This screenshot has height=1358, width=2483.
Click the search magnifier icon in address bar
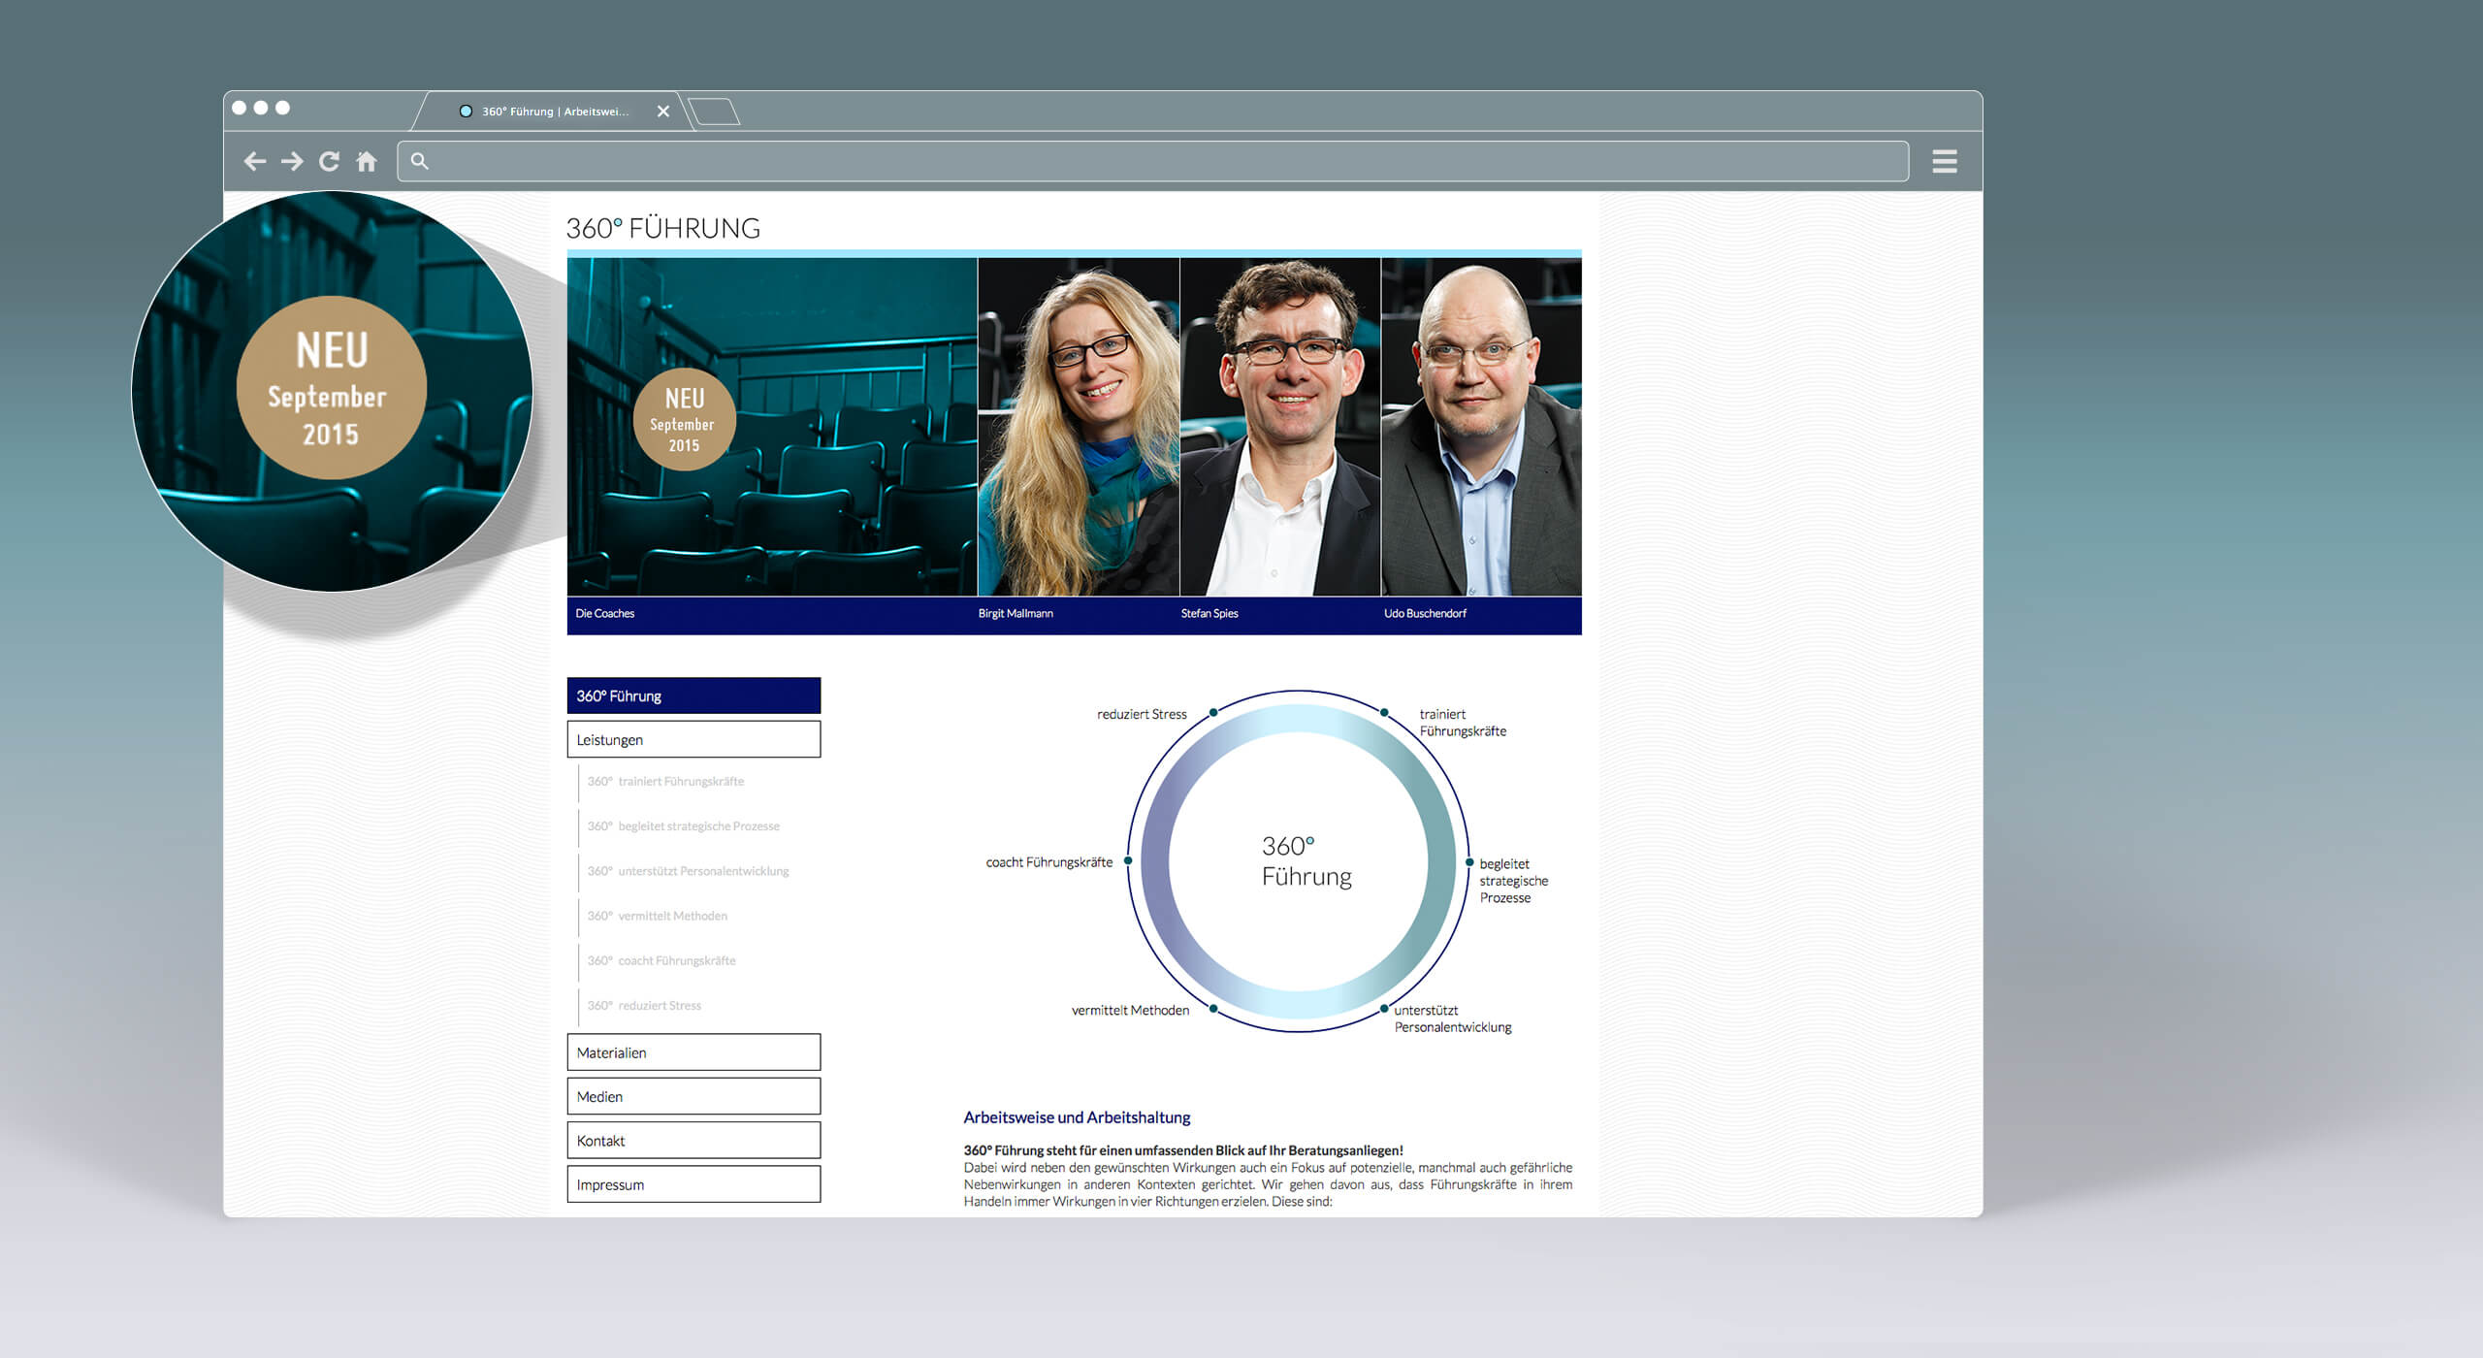pyautogui.click(x=419, y=161)
